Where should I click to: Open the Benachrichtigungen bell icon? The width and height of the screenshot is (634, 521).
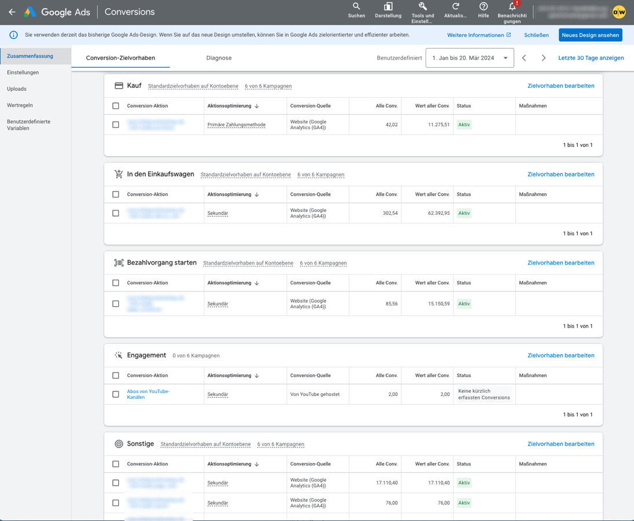tap(512, 6)
